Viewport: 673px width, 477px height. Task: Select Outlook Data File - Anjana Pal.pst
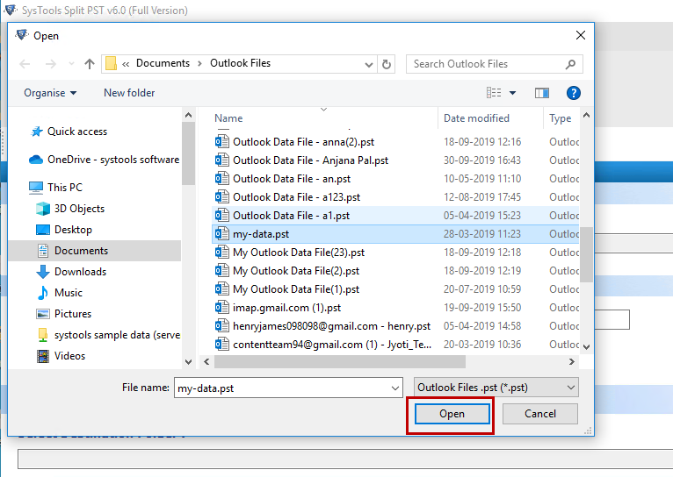(x=310, y=160)
